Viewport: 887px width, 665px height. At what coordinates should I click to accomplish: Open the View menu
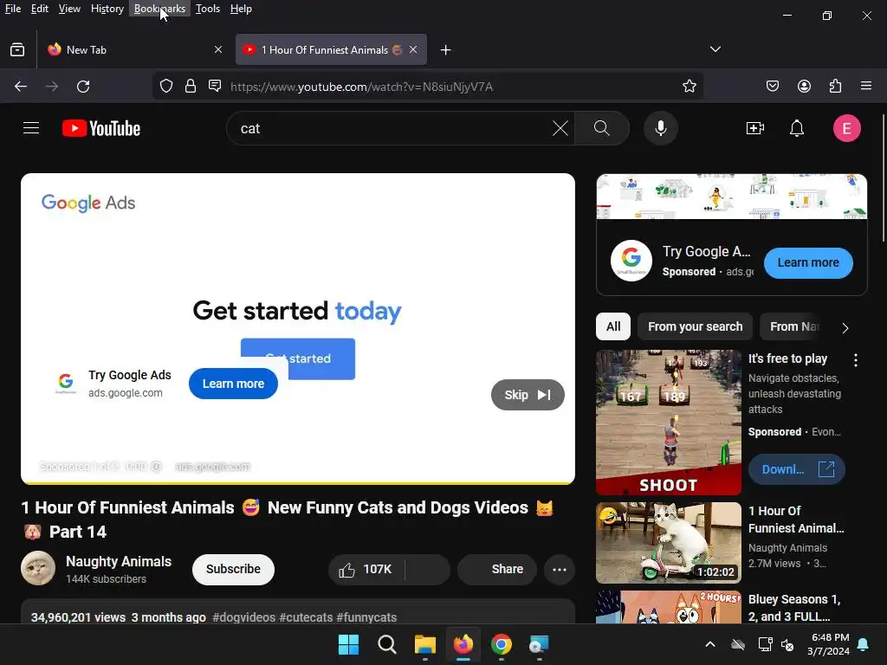click(69, 9)
